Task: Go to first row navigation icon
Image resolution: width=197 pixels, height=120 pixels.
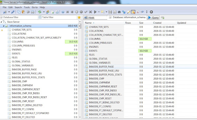Action: tap(68, 12)
